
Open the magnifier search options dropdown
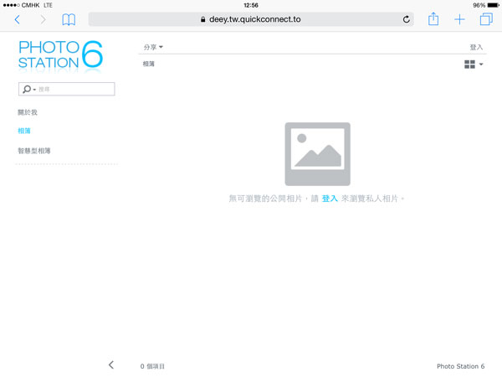28,89
